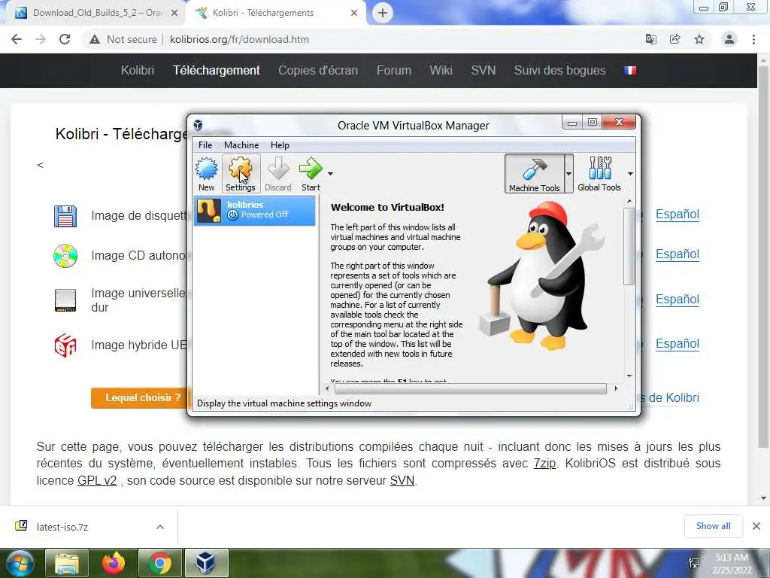Open the Machine menu in VirtualBox
Viewport: 770px width, 578px height.
click(x=241, y=145)
